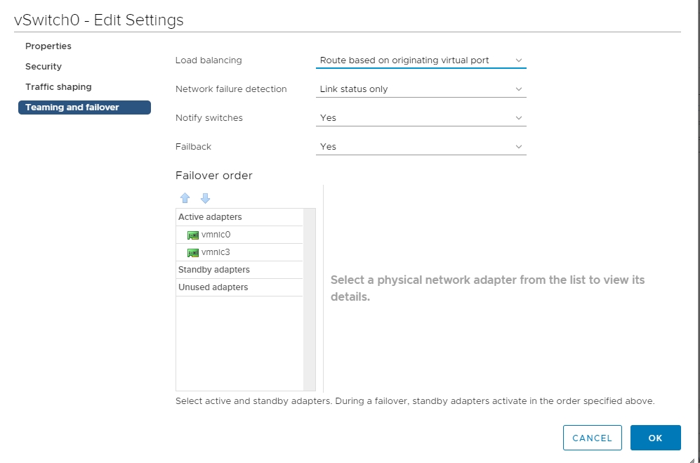The image size is (700, 463).
Task: Open the Load balancing dropdown
Action: (421, 60)
